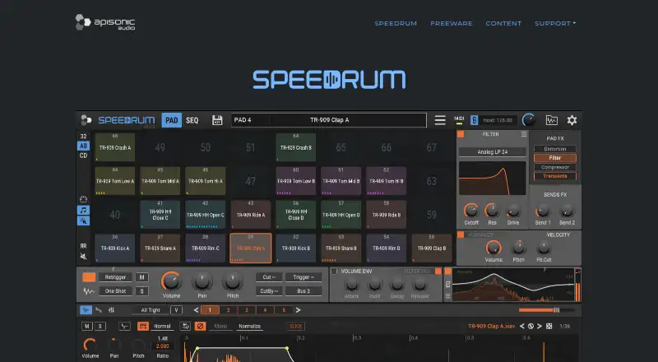
Task: Open the FREEWARE navigation link
Action: pyautogui.click(x=451, y=24)
